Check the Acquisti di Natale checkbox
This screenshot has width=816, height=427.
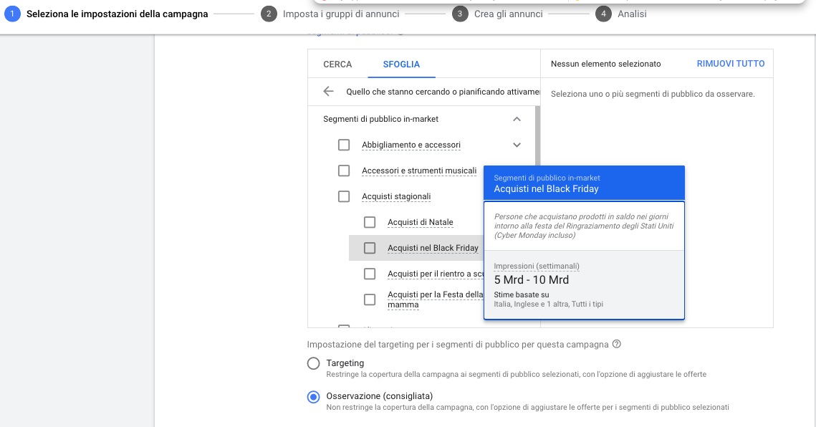click(370, 222)
